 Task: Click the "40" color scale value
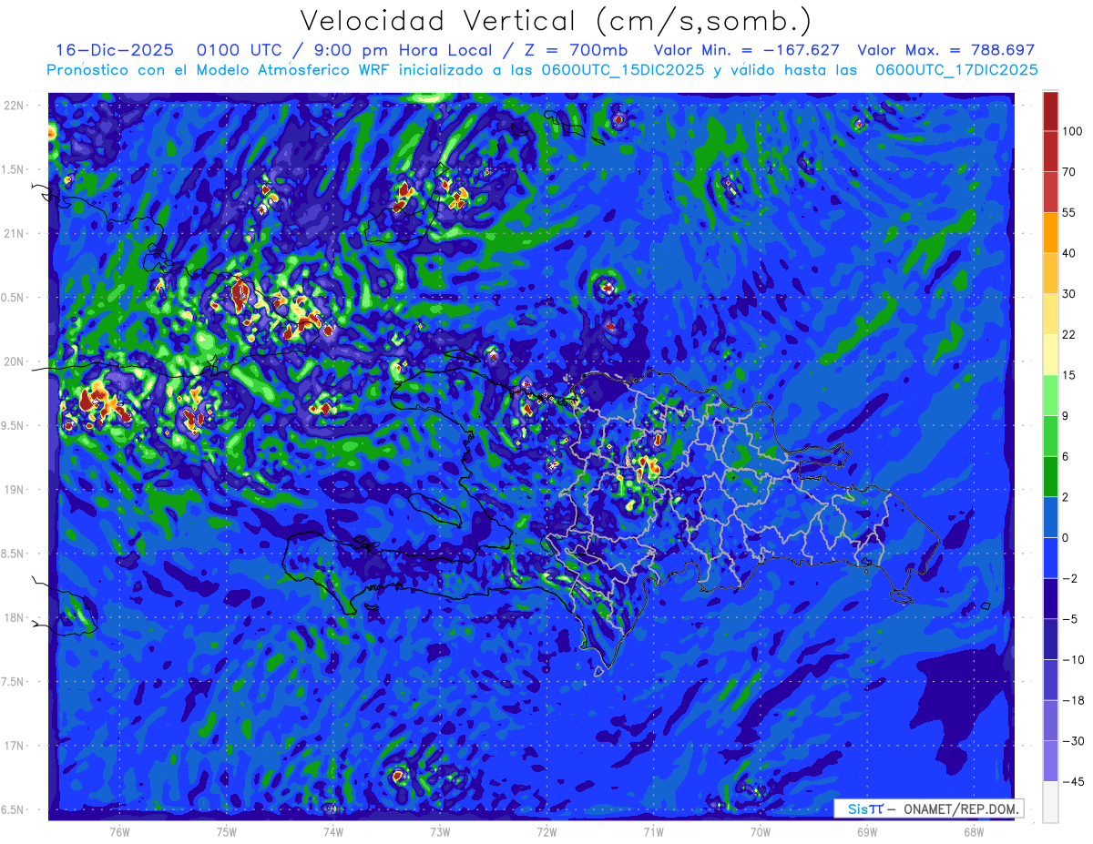pyautogui.click(x=1069, y=252)
